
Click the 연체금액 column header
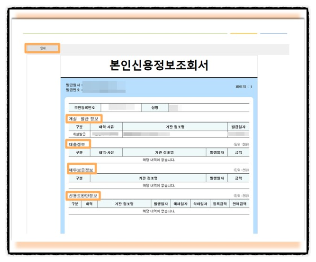[239, 204]
